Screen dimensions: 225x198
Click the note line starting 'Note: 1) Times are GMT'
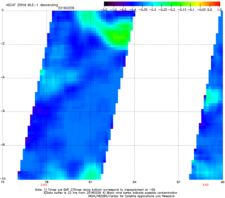pos(95,190)
